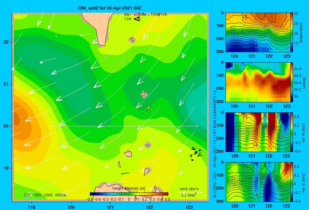The image size is (309, 210).
Task: Click the vertical 'salinity' colorbar label
Action: (304, 83)
